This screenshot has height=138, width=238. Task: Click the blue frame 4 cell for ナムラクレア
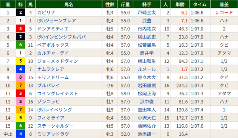(x=20, y=69)
